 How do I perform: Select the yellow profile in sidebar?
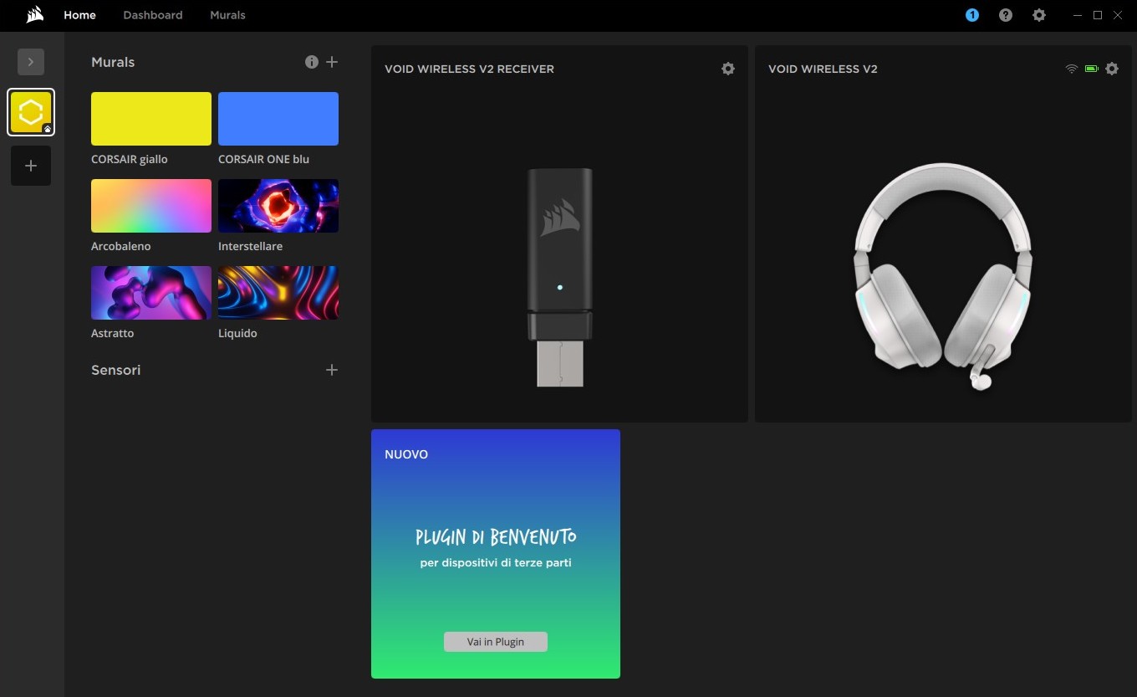coord(31,112)
